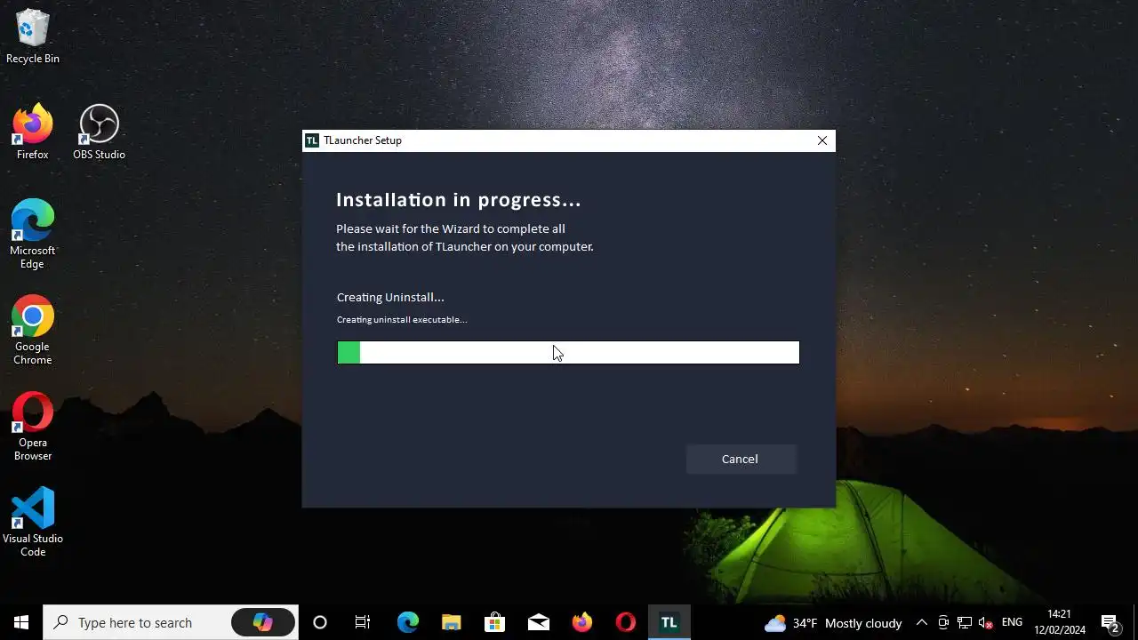Image resolution: width=1138 pixels, height=640 pixels.
Task: Show hidden system tray icons
Action: coord(922,623)
